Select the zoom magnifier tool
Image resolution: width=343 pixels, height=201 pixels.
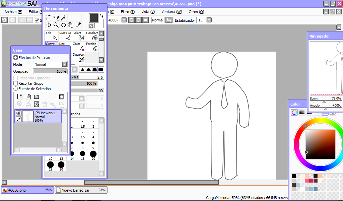point(56,25)
